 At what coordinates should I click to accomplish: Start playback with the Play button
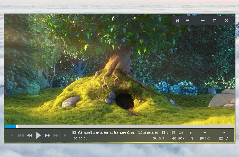(38, 135)
